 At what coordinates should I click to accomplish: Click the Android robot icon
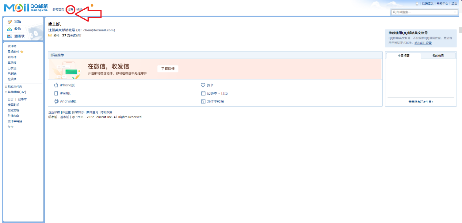click(x=56, y=101)
